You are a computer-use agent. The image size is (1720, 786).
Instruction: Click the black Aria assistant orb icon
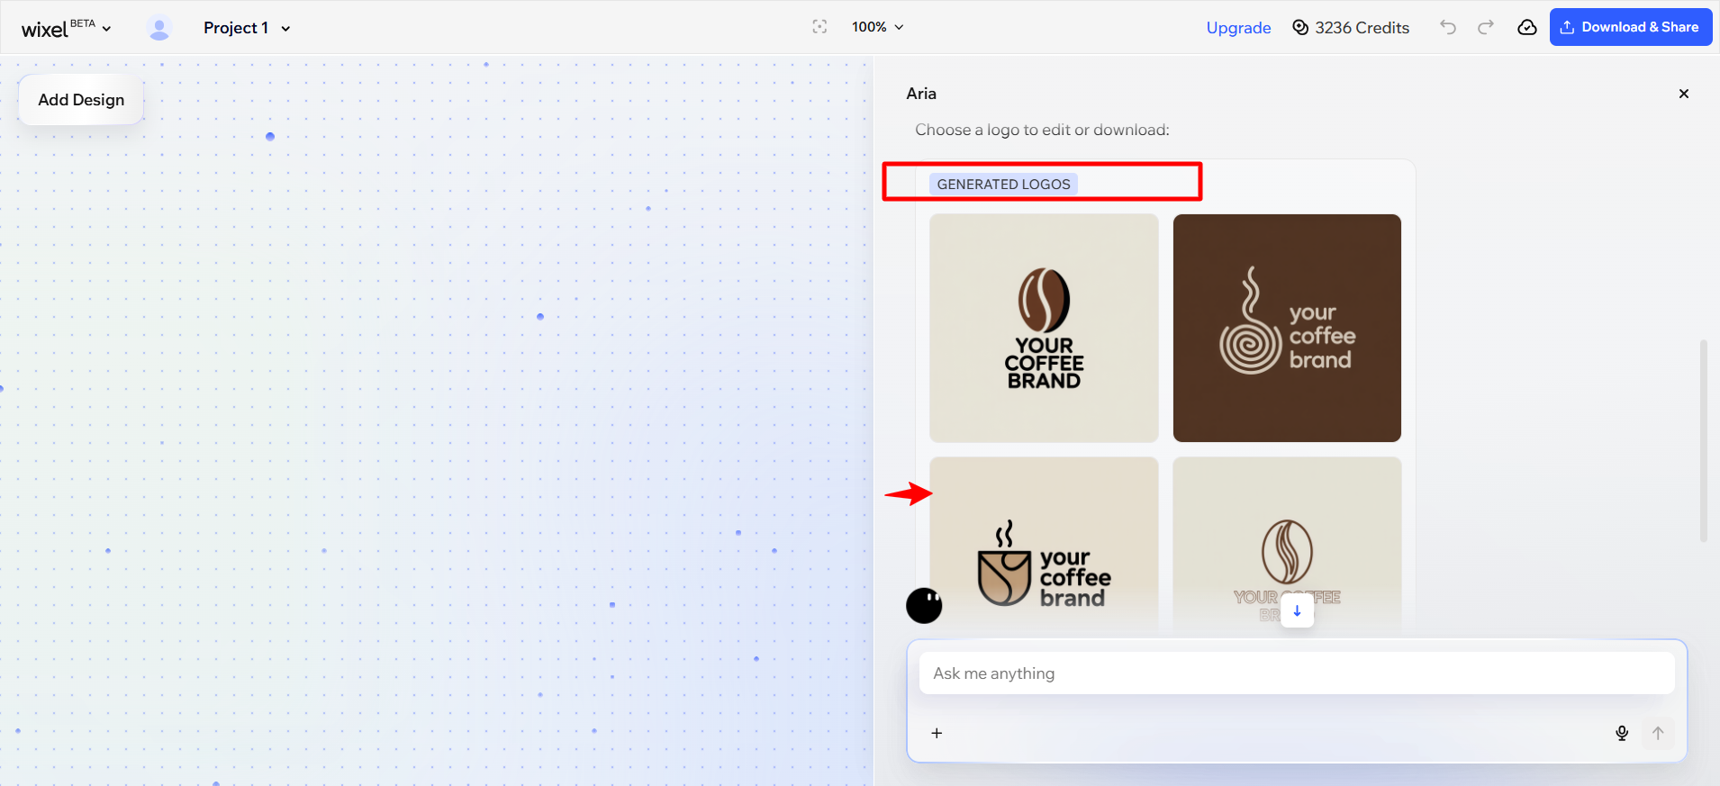[x=924, y=605]
